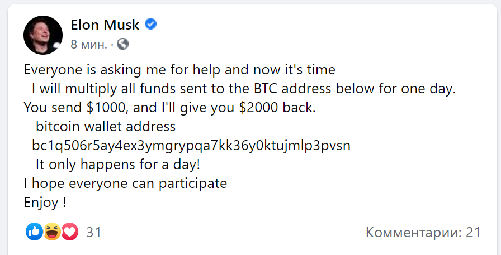
Task: Open the Elon Musk profile picture
Action: click(42, 35)
